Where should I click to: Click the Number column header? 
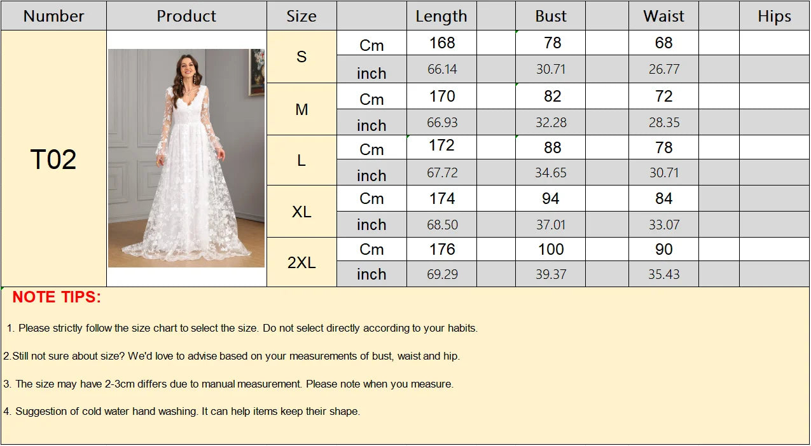(x=53, y=16)
